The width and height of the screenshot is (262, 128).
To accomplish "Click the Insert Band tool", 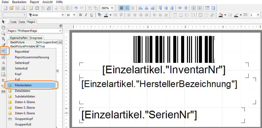I will click(4, 51).
